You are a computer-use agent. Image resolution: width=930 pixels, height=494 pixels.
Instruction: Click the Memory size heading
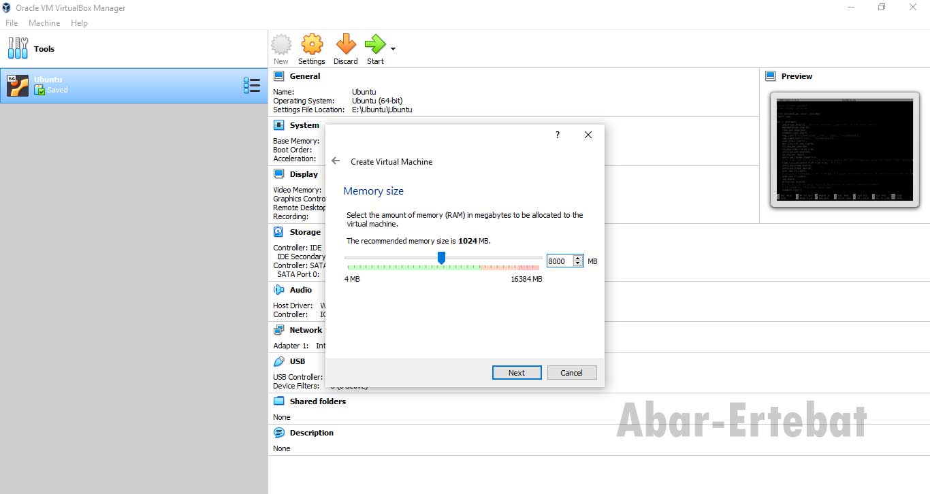(x=373, y=191)
